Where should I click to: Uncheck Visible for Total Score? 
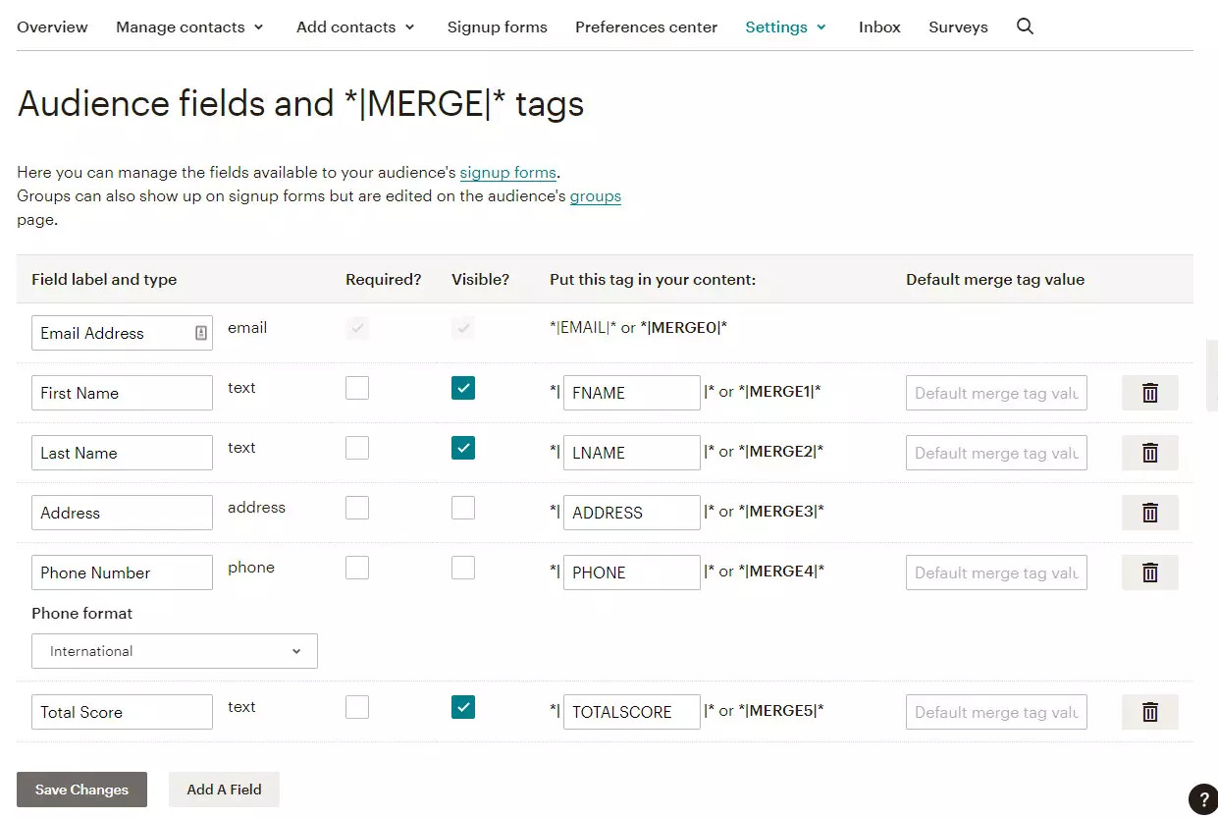[x=463, y=707]
